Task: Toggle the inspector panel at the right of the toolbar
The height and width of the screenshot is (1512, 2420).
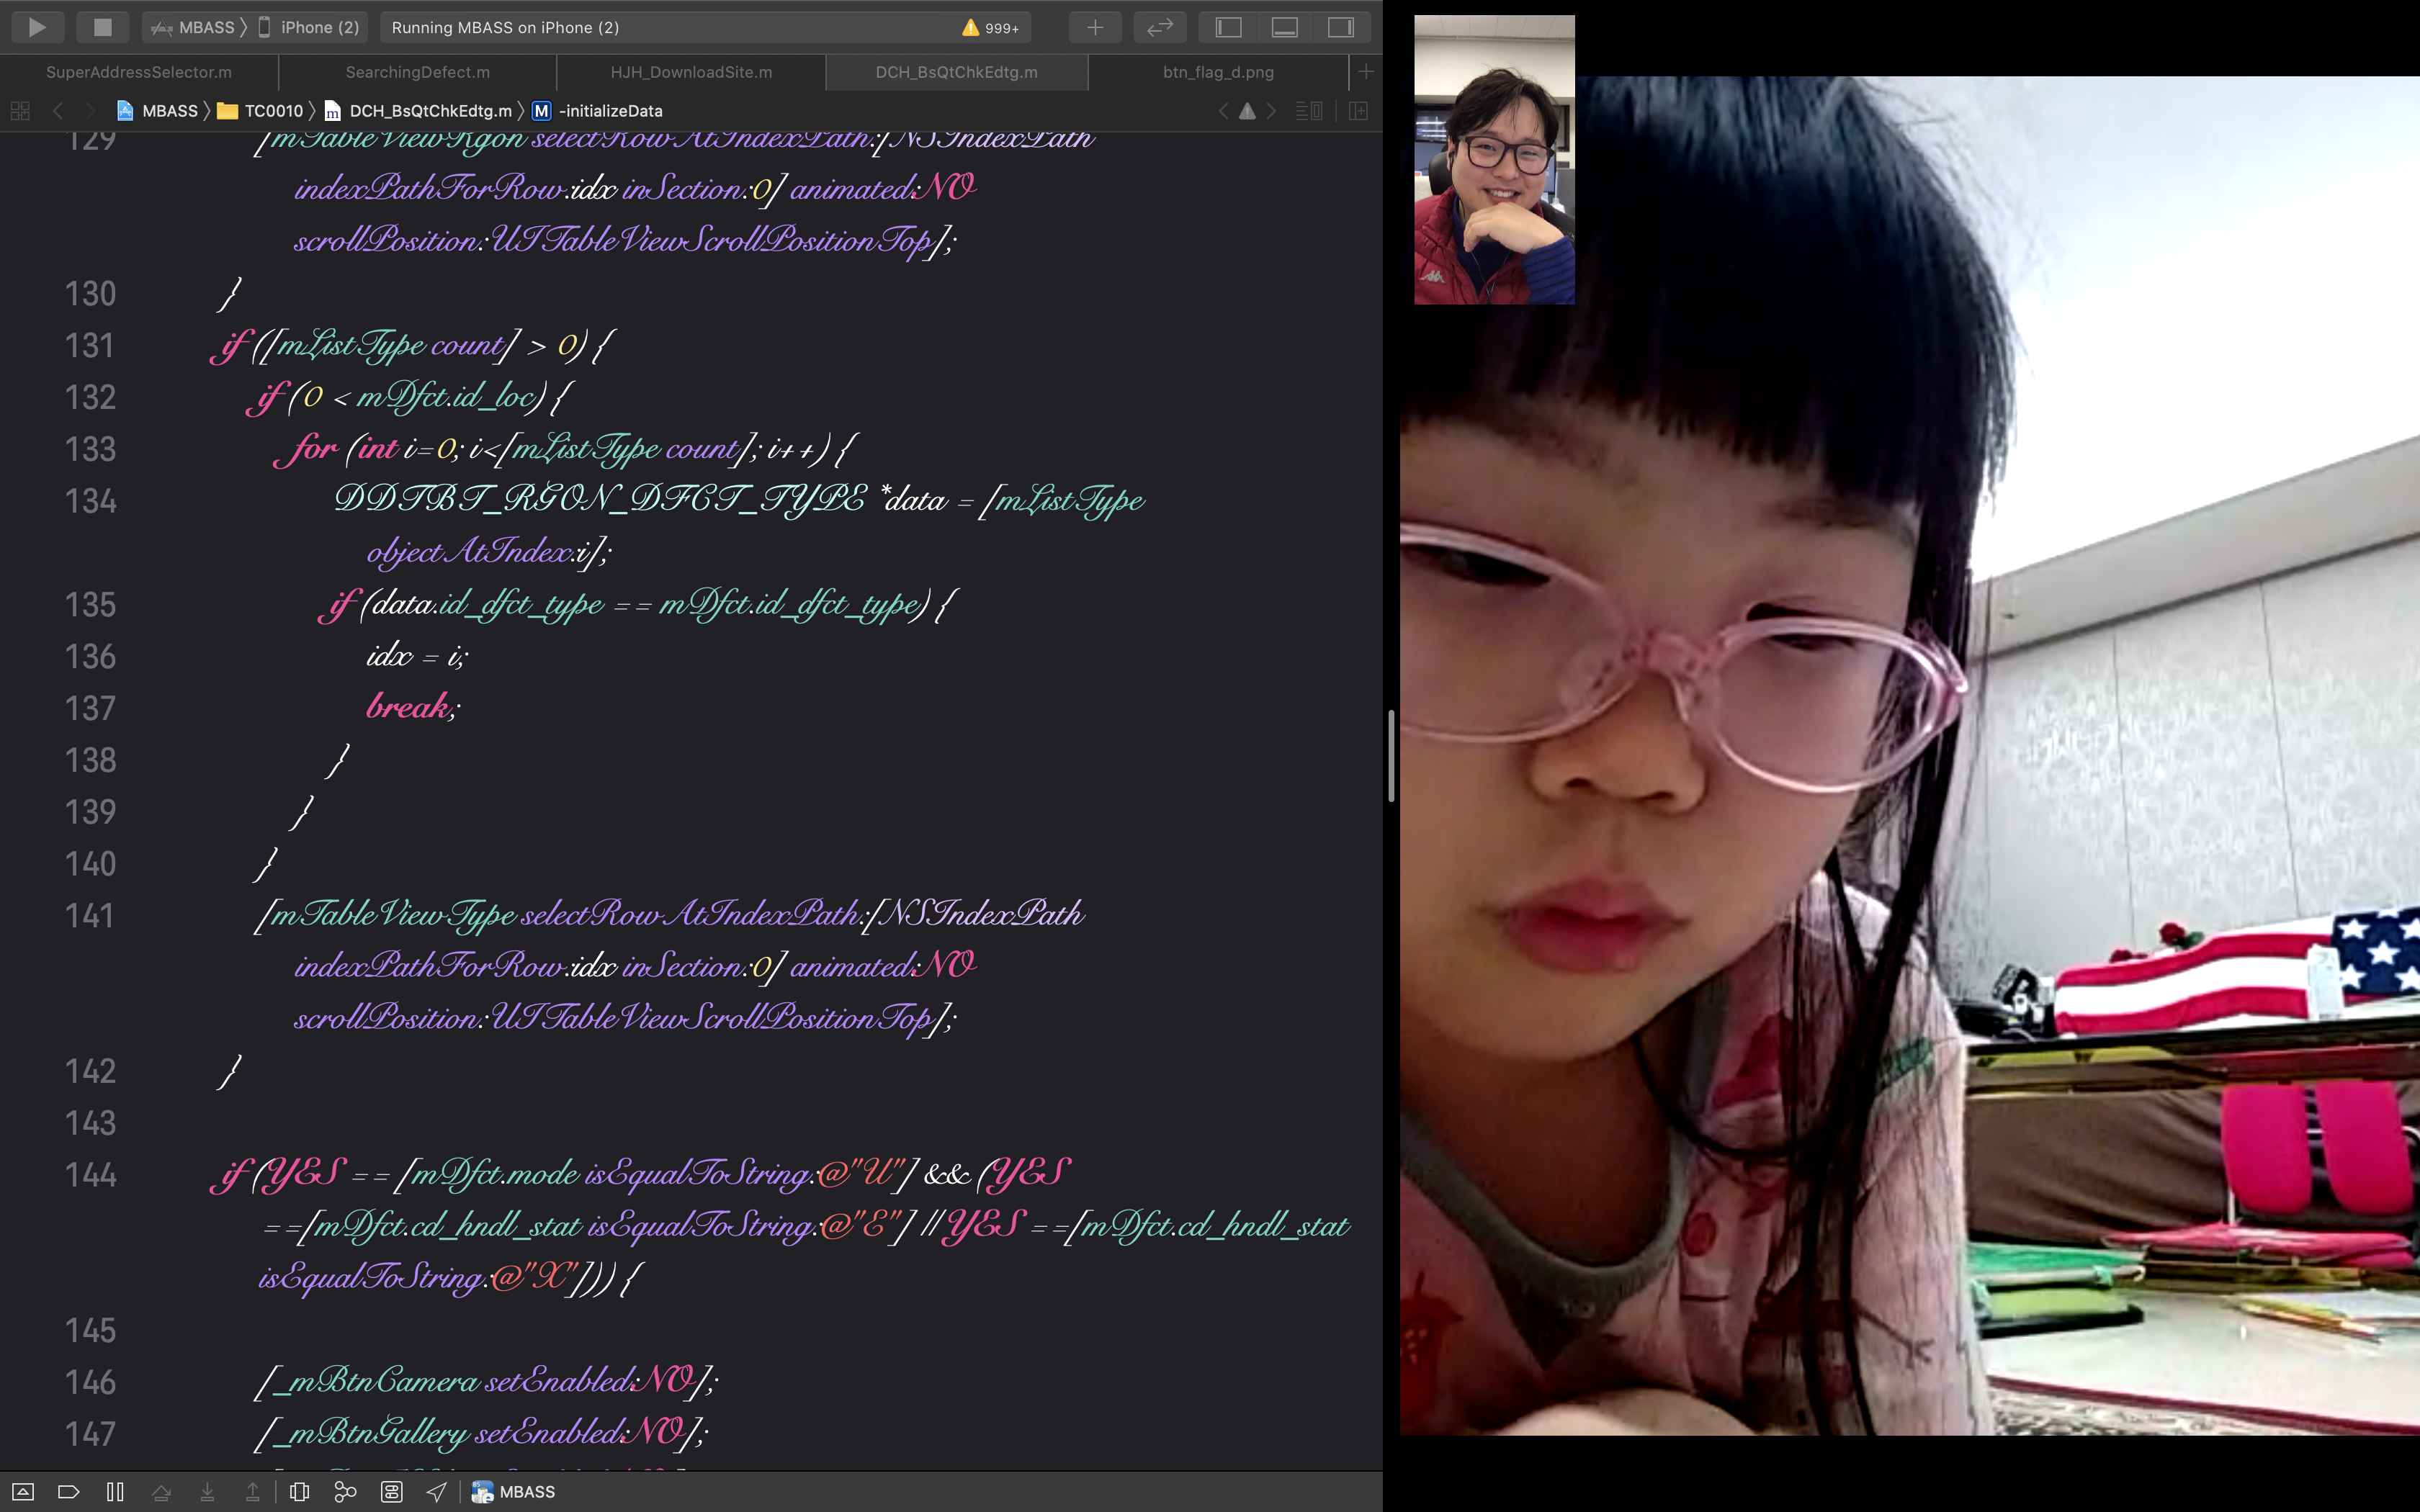Action: 1340,27
